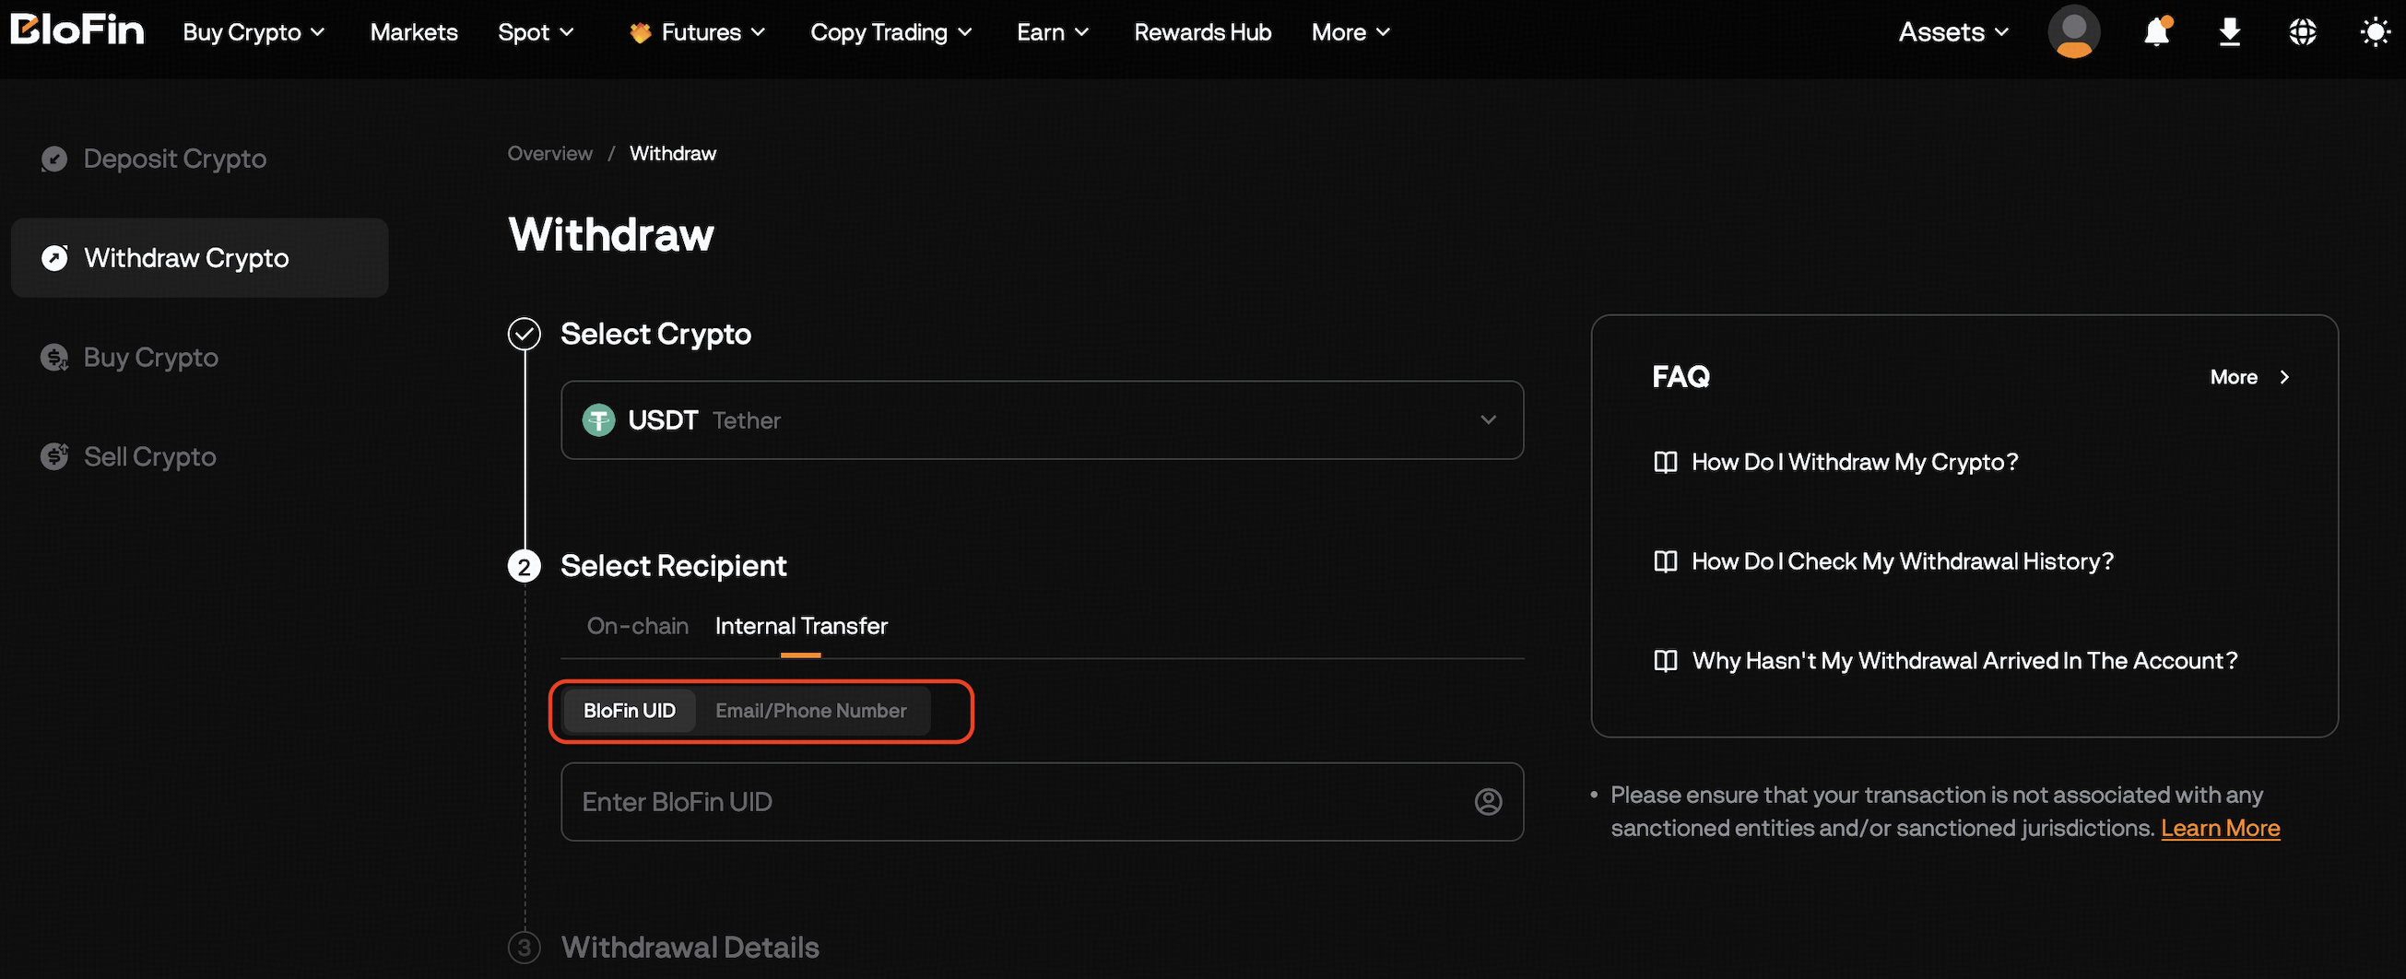Click book icon beside Check Withdrawal History
The height and width of the screenshot is (979, 2406).
[x=1666, y=561]
